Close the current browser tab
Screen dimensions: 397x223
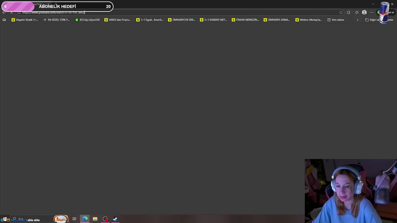pos(48,4)
